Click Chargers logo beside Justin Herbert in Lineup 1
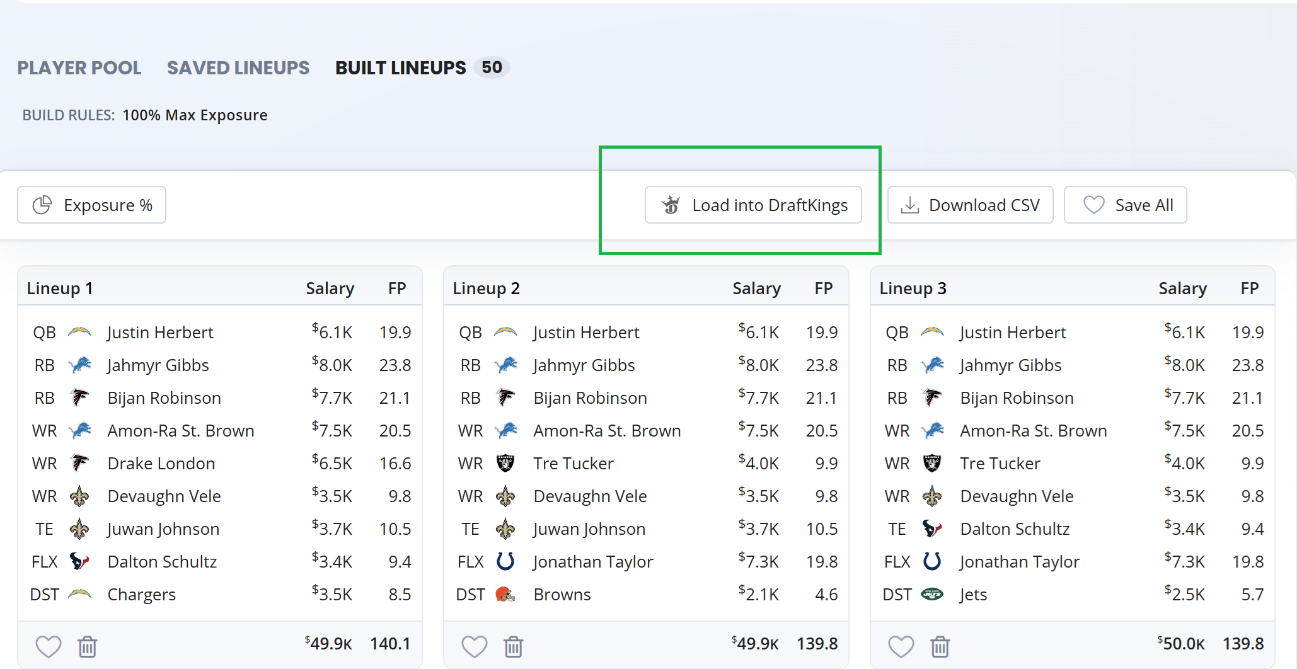This screenshot has height=669, width=1297. click(x=79, y=332)
